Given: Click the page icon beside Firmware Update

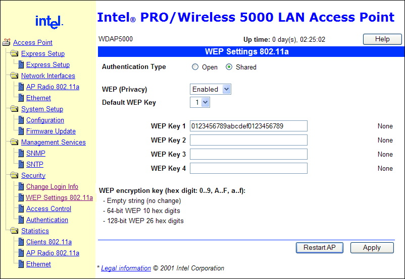Looking at the screenshot, I should tap(21, 131).
